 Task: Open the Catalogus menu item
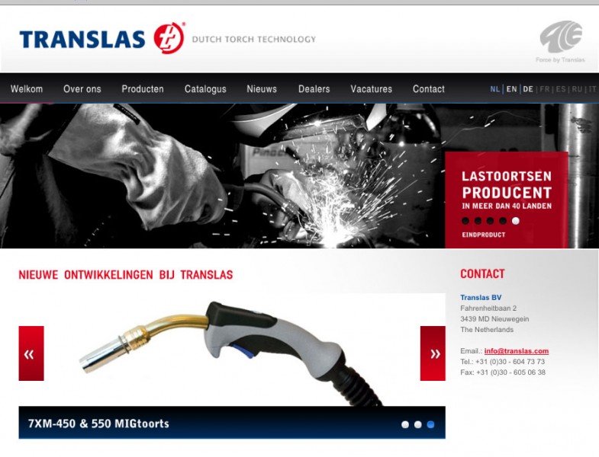[x=205, y=89]
